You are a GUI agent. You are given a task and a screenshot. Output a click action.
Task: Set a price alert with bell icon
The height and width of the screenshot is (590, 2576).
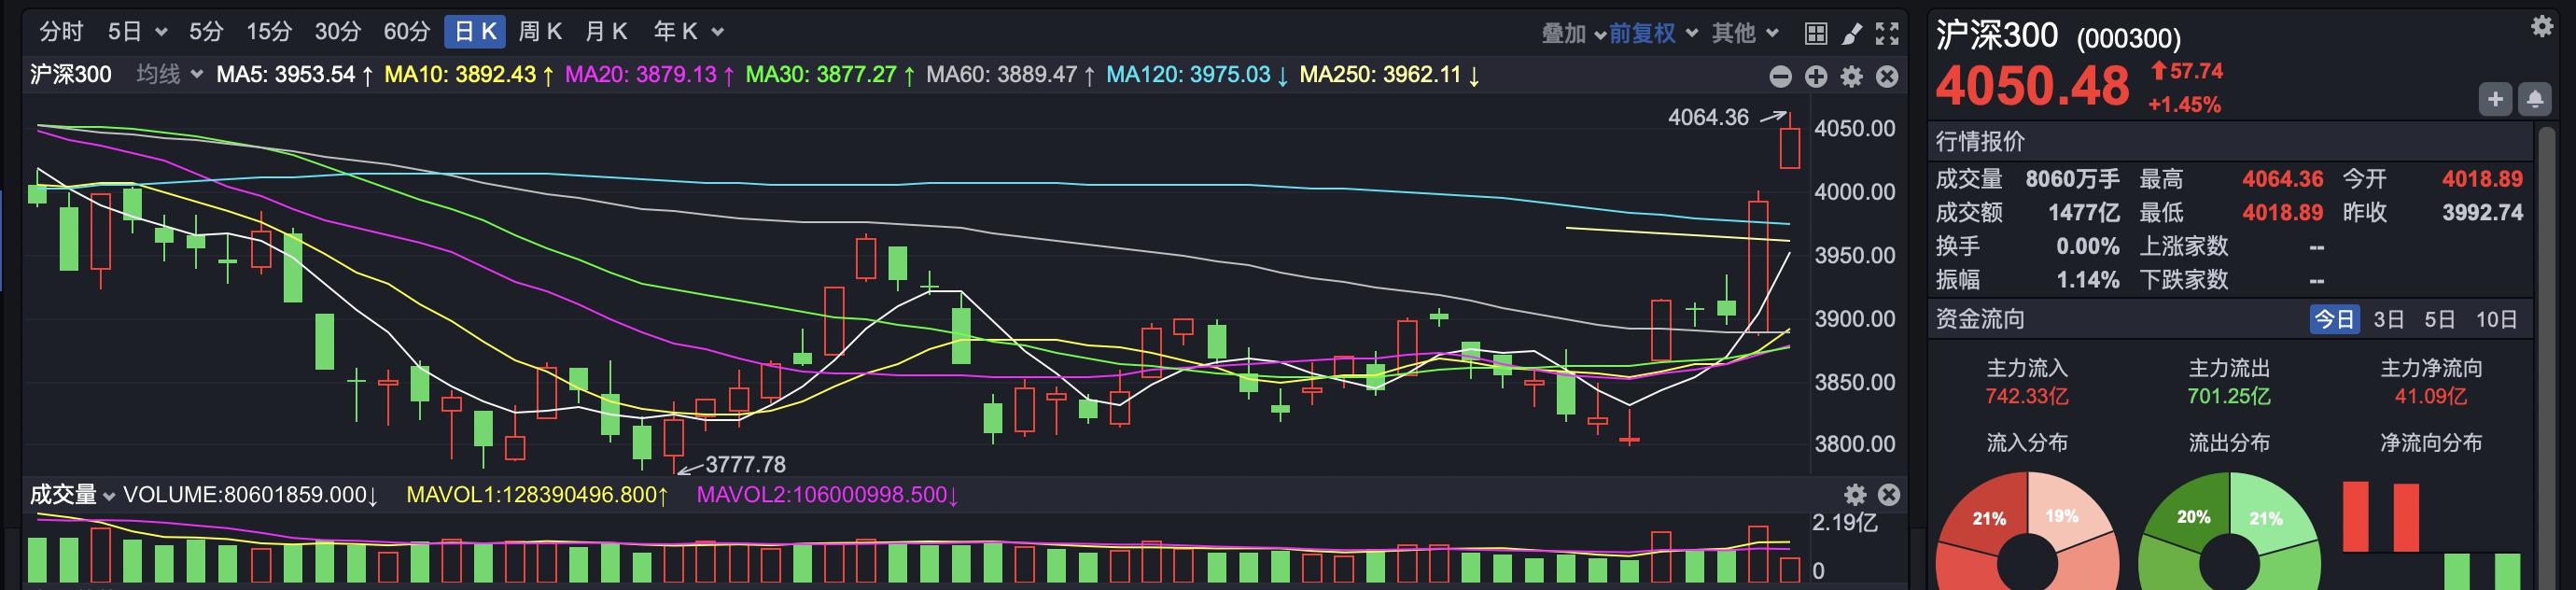(x=2534, y=99)
